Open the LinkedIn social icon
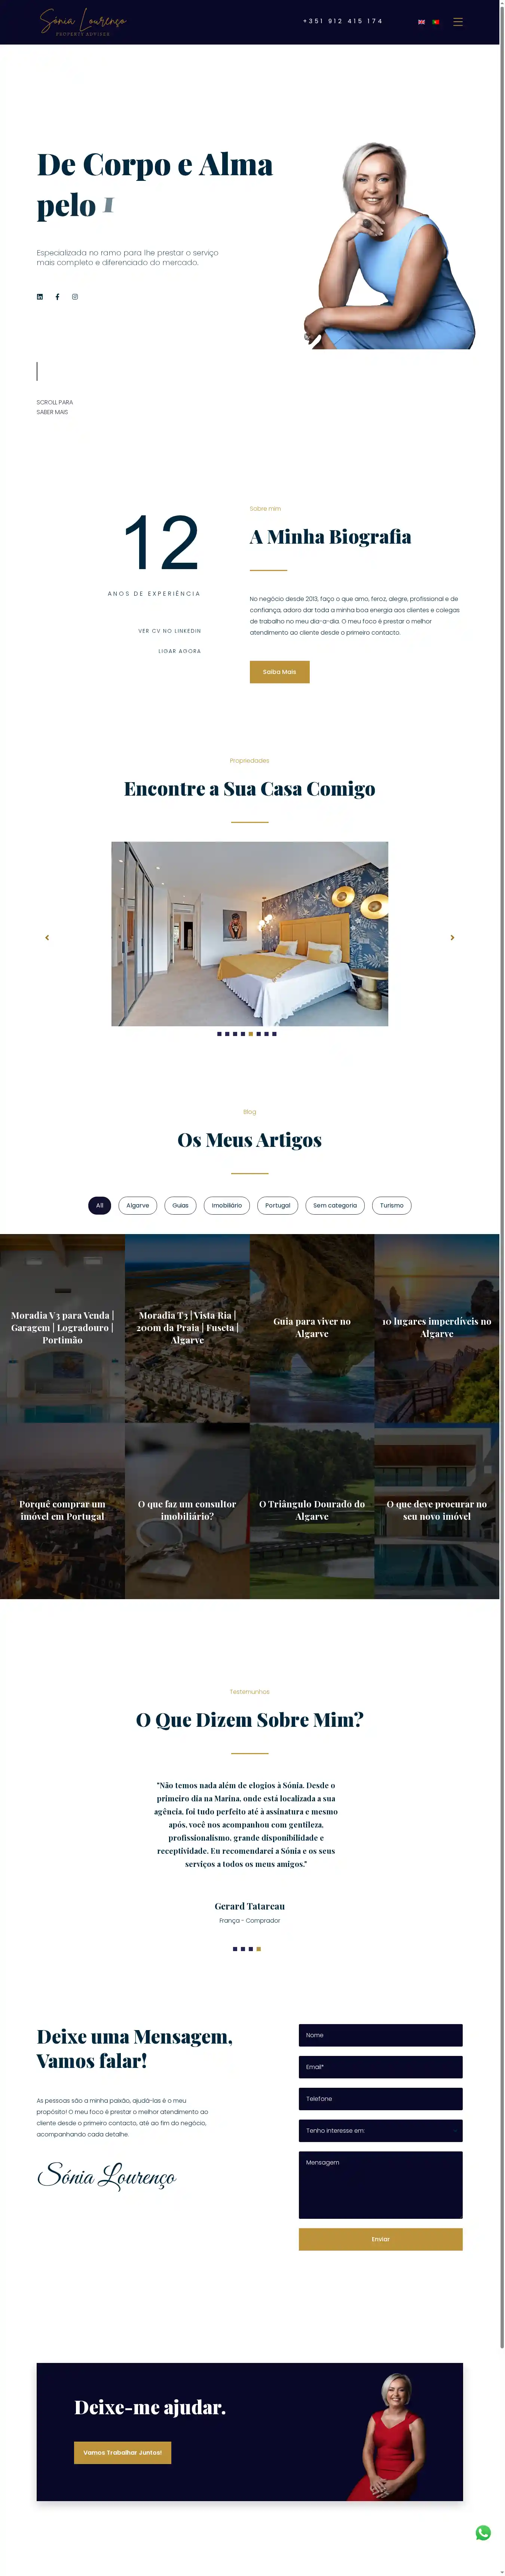The image size is (505, 2576). [x=40, y=297]
